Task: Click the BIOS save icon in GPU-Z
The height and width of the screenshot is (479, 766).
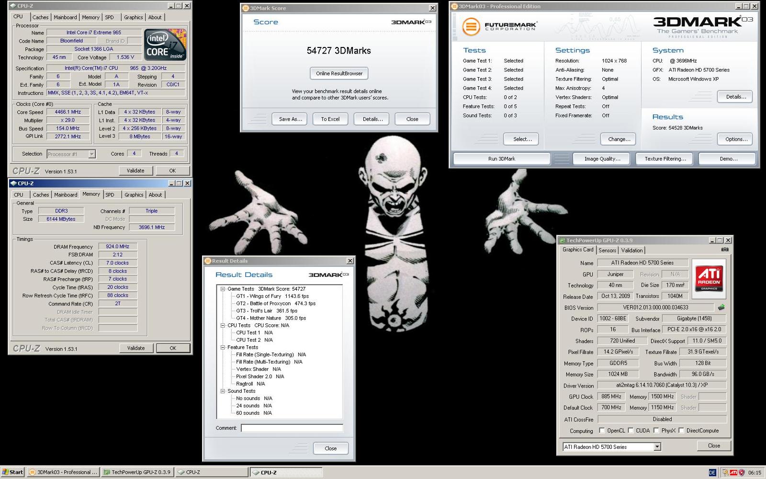Action: point(721,308)
